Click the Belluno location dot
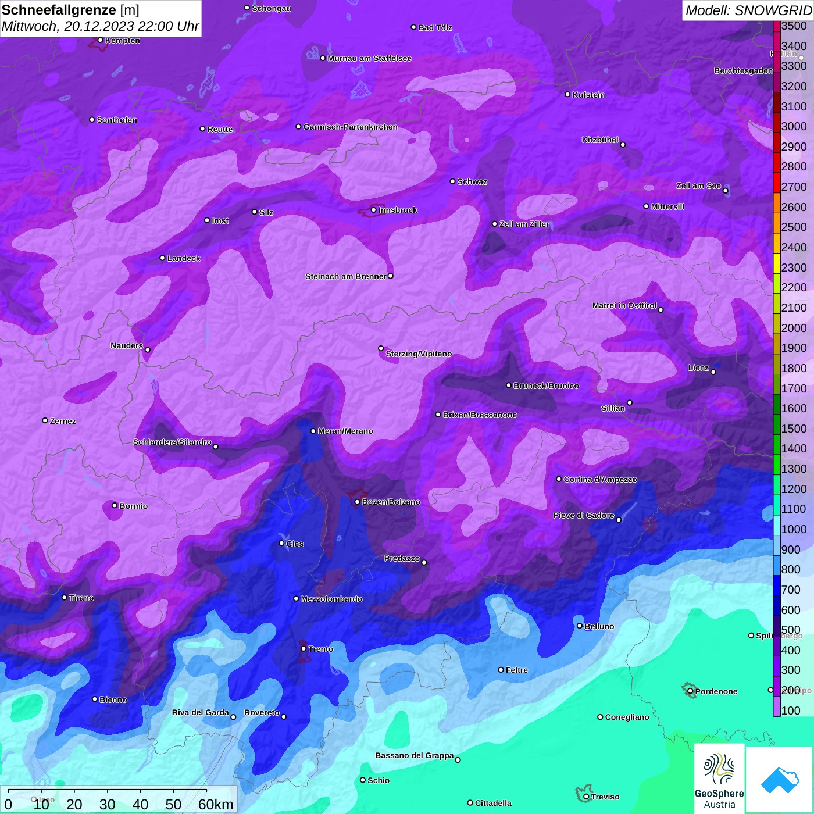814x814 pixels. pyautogui.click(x=579, y=626)
